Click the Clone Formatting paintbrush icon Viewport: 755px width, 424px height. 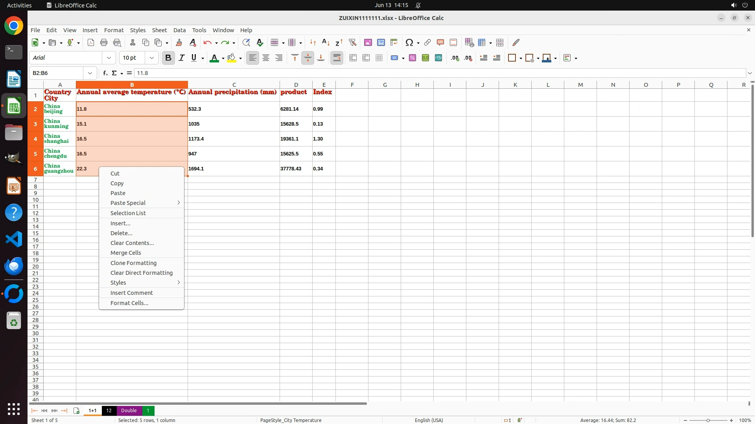[x=179, y=42]
